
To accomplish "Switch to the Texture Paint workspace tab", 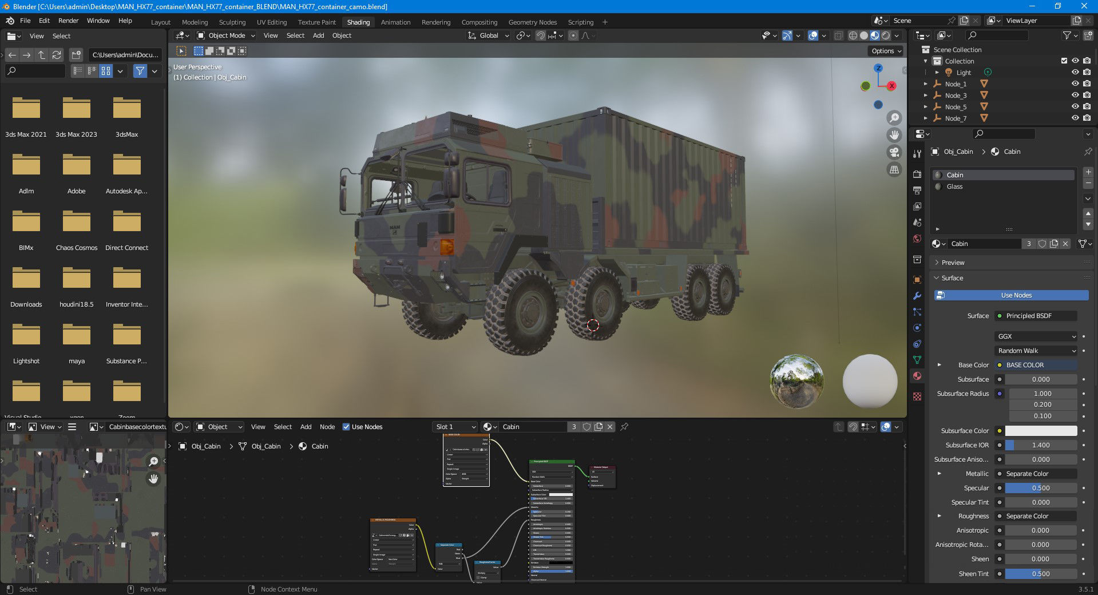I will click(x=316, y=22).
